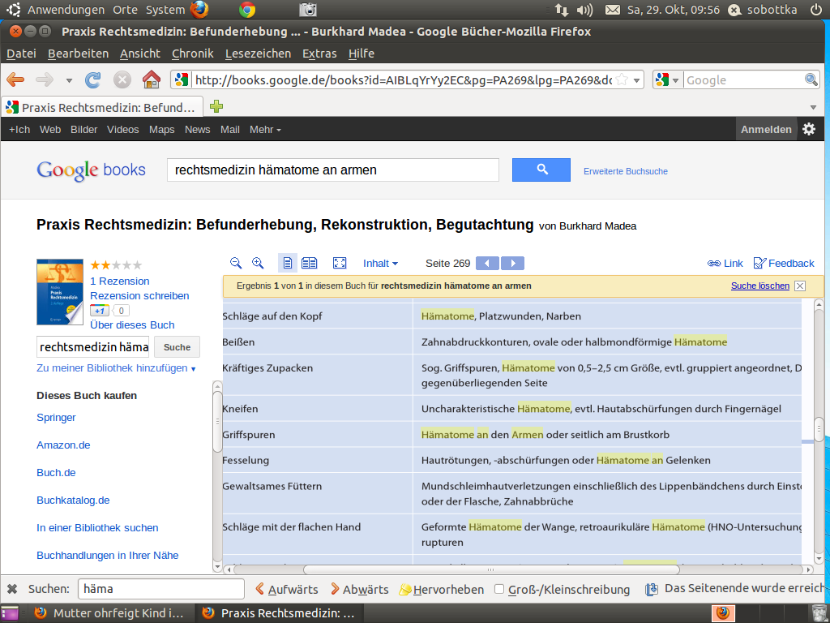Reload the current page

(93, 80)
